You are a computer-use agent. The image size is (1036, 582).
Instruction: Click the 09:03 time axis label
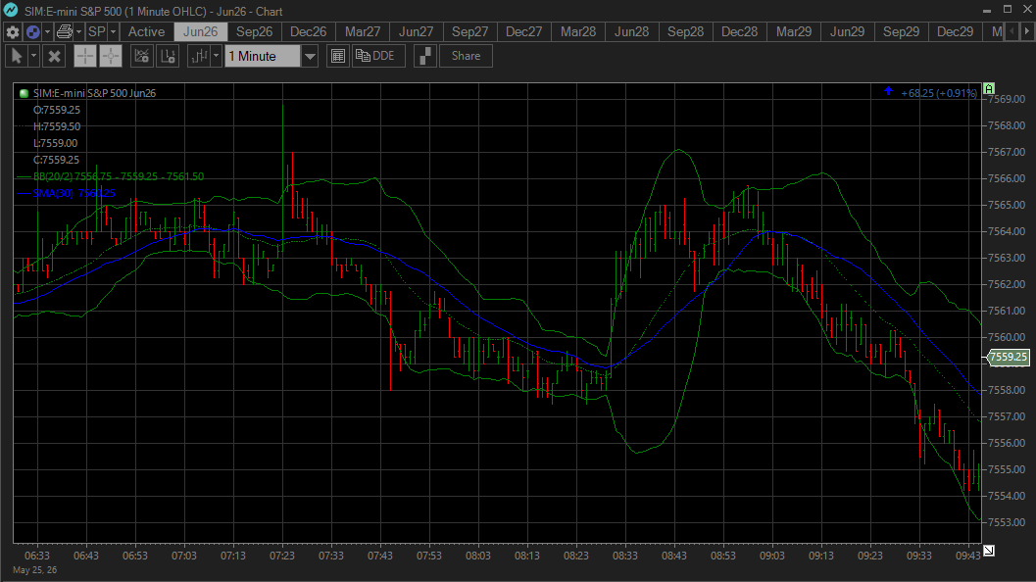coord(772,556)
